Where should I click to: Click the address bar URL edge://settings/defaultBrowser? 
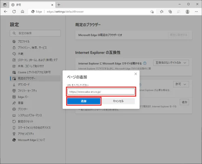pos(65,12)
